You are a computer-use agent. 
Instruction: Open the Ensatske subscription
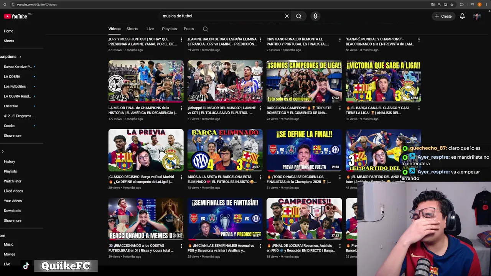pyautogui.click(x=11, y=106)
